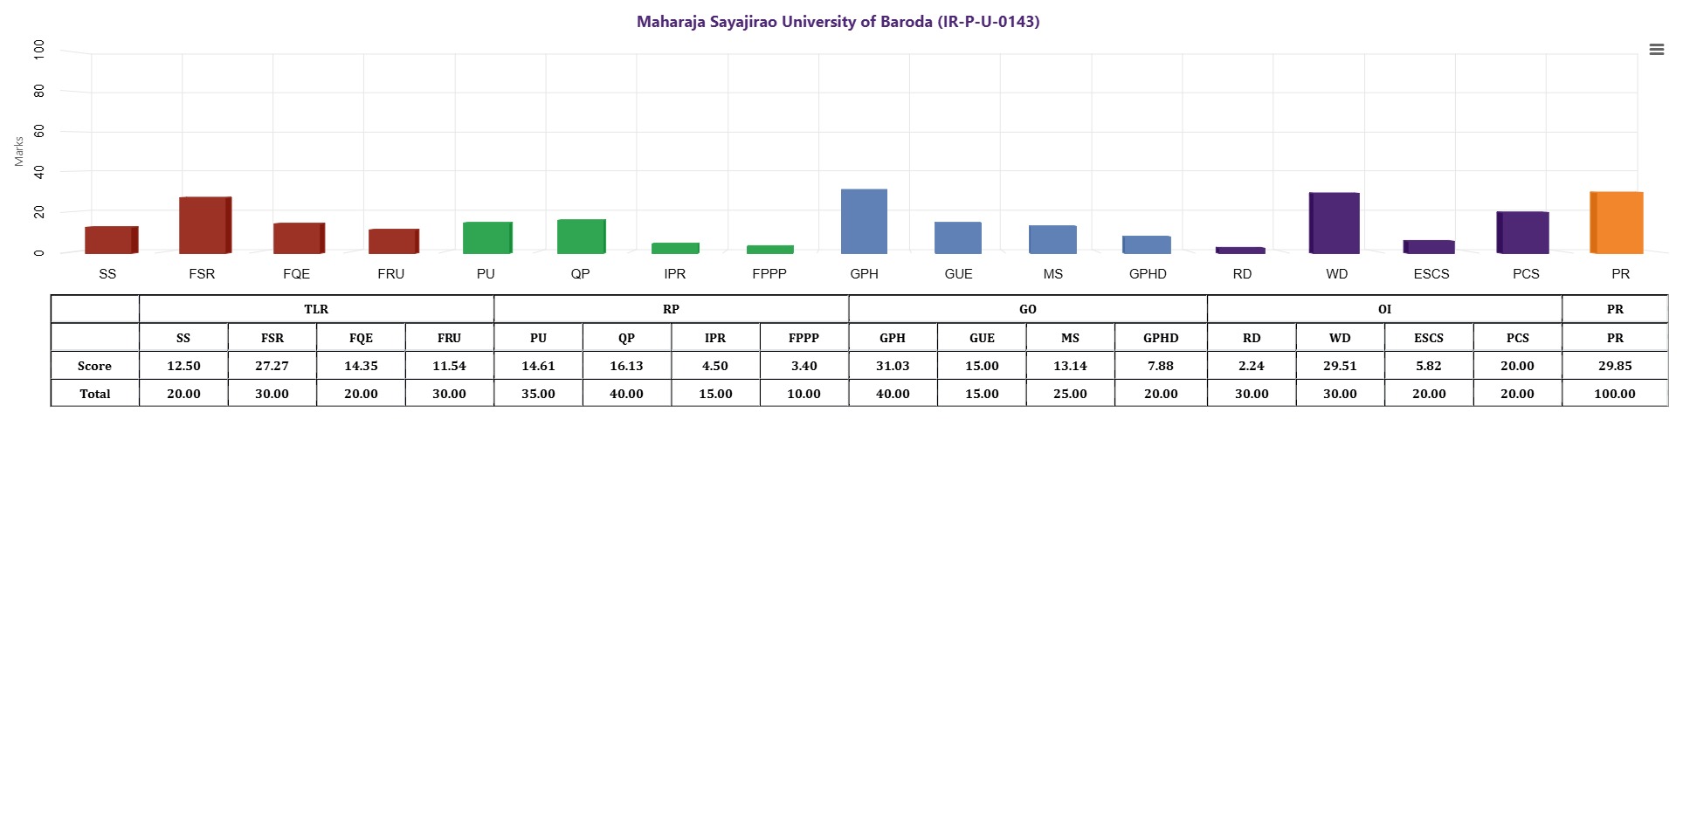Click the FQE red bar
The image size is (1690, 825).
click(299, 238)
